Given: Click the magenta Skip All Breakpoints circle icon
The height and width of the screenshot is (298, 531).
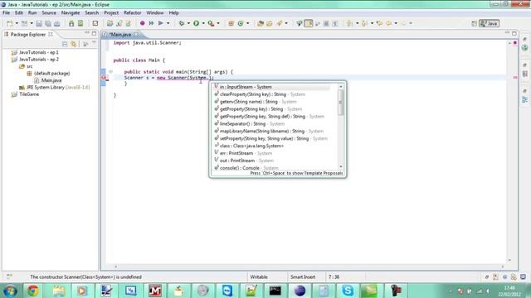Looking at the screenshot, I should pos(142,23).
